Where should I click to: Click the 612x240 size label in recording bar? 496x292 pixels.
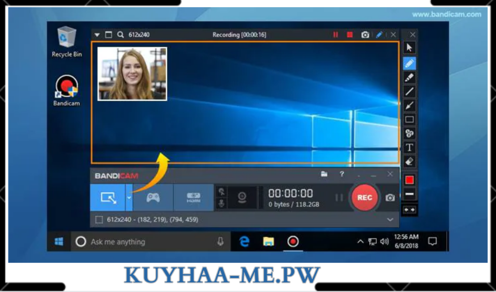(139, 35)
